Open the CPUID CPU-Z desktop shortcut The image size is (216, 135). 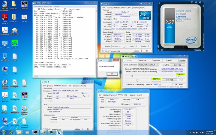(14, 30)
